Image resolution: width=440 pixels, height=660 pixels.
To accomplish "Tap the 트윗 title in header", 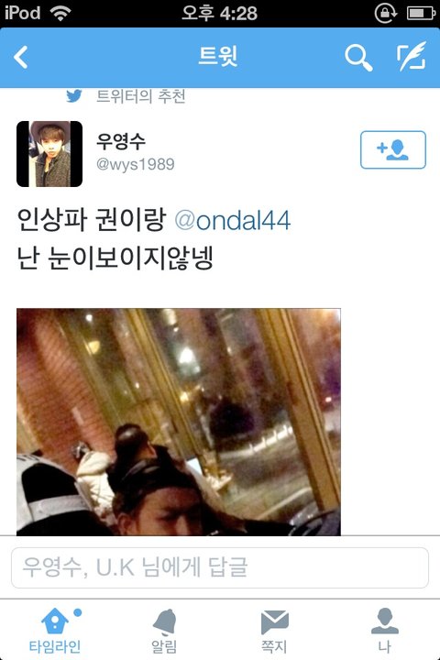I will pyautogui.click(x=218, y=57).
